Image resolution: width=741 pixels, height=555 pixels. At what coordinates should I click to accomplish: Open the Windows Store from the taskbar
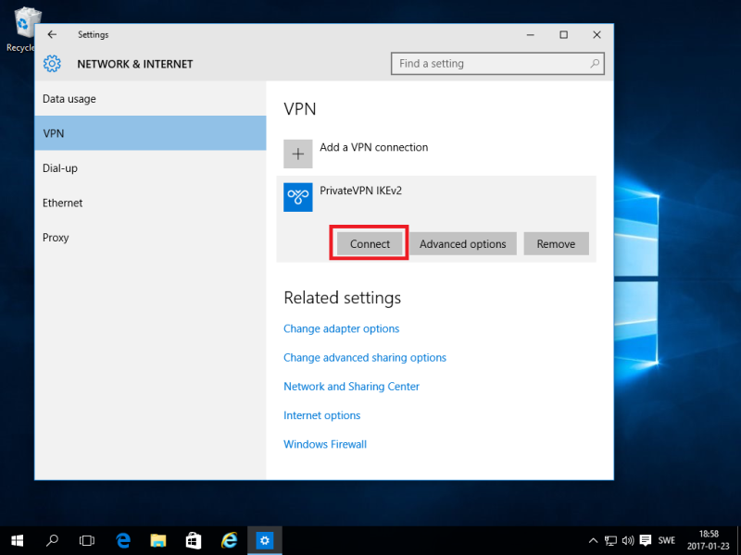[194, 540]
